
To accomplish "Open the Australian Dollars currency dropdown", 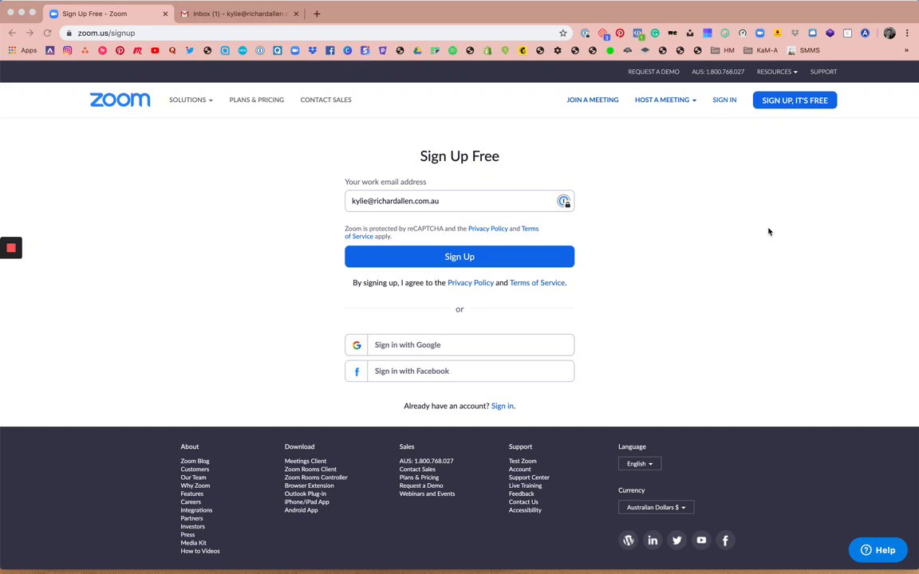I will 656,507.
